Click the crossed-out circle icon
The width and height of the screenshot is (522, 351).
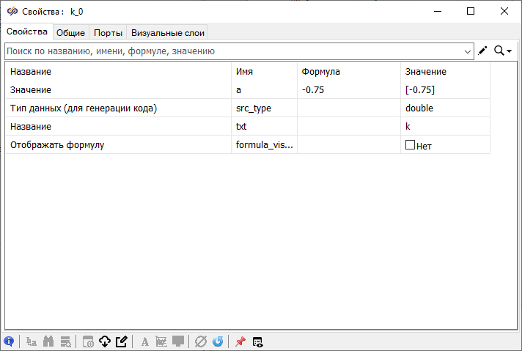(200, 341)
